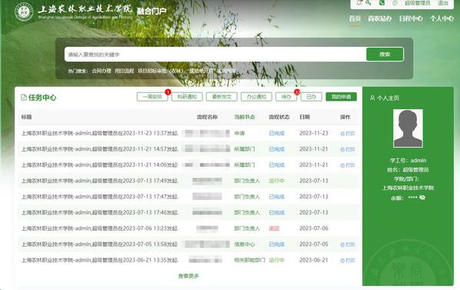Toggle the eye icon to reveal 余额 balance
The height and width of the screenshot is (290, 460).
[422, 198]
